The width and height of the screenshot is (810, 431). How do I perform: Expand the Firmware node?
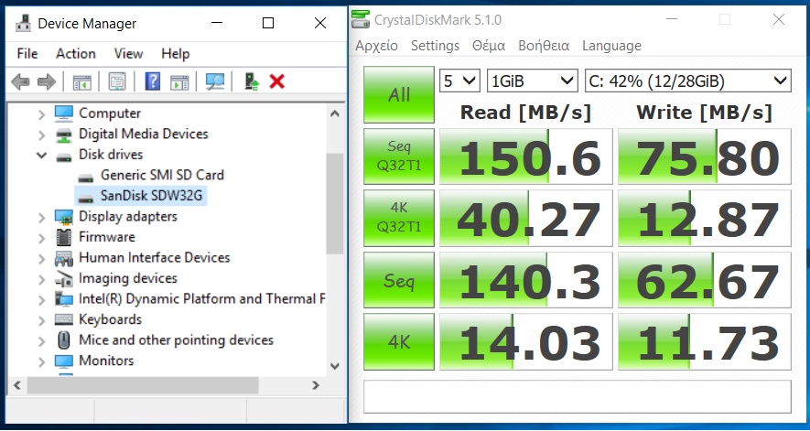point(42,238)
